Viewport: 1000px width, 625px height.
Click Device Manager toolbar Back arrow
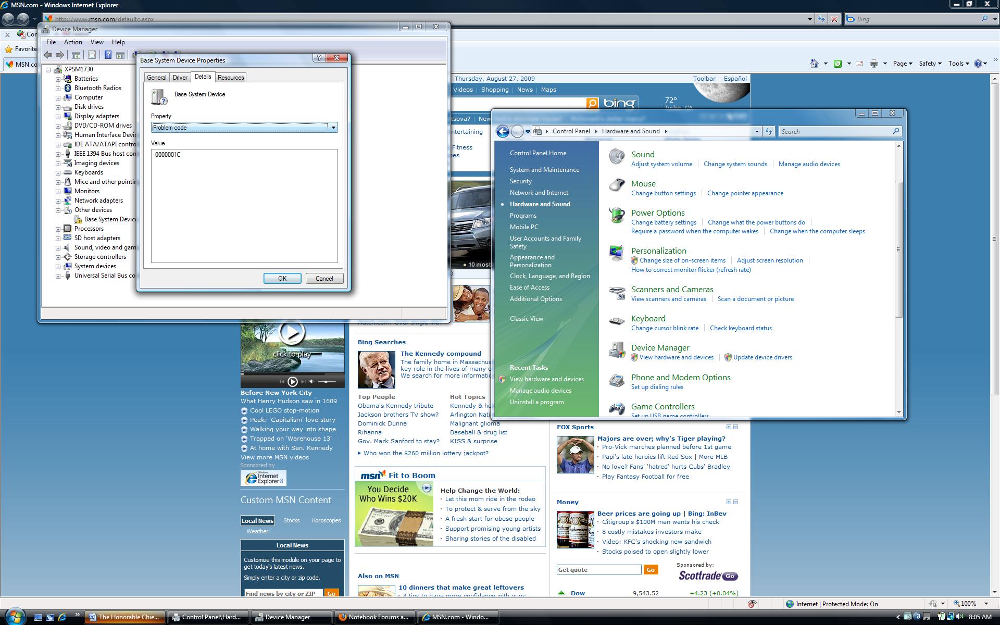click(x=48, y=55)
